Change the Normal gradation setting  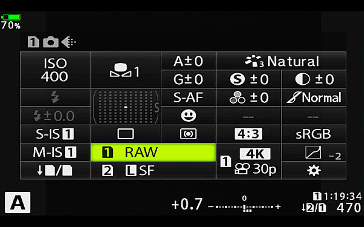click(314, 97)
